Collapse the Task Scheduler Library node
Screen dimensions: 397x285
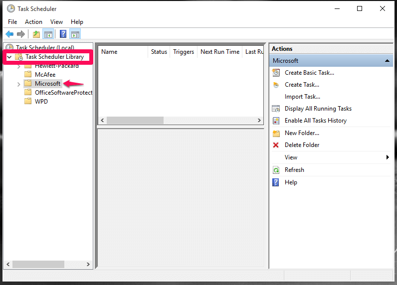pos(9,57)
